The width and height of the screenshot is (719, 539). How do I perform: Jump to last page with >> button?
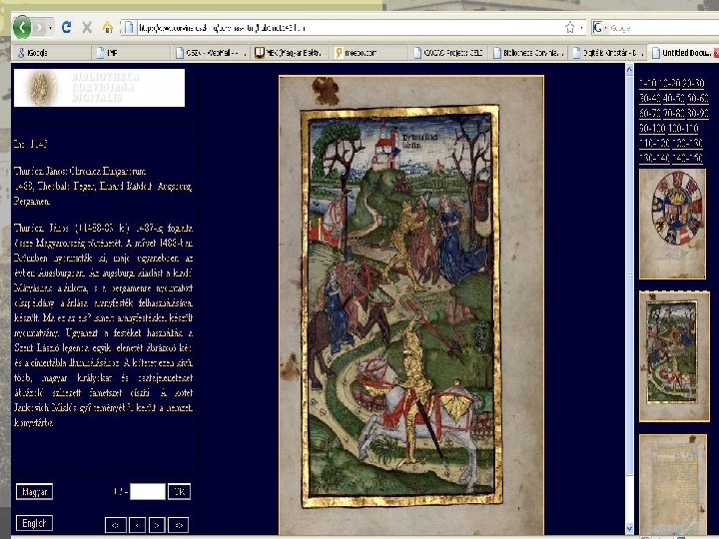179,525
